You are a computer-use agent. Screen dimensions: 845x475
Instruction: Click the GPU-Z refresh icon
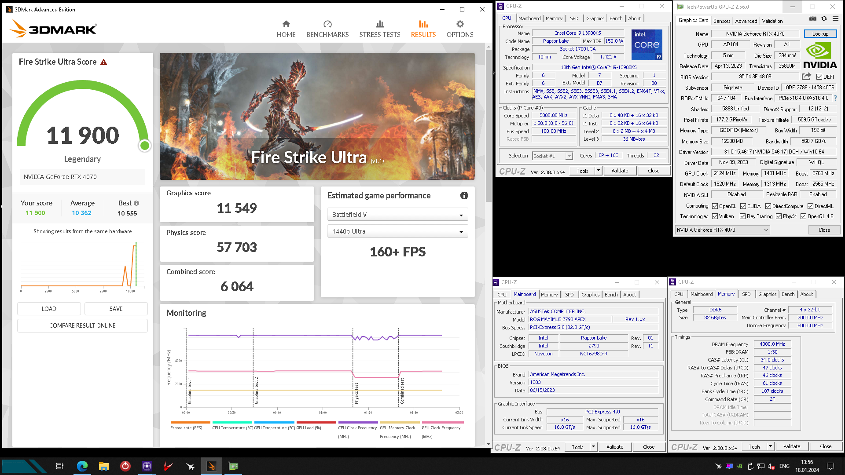coord(824,18)
